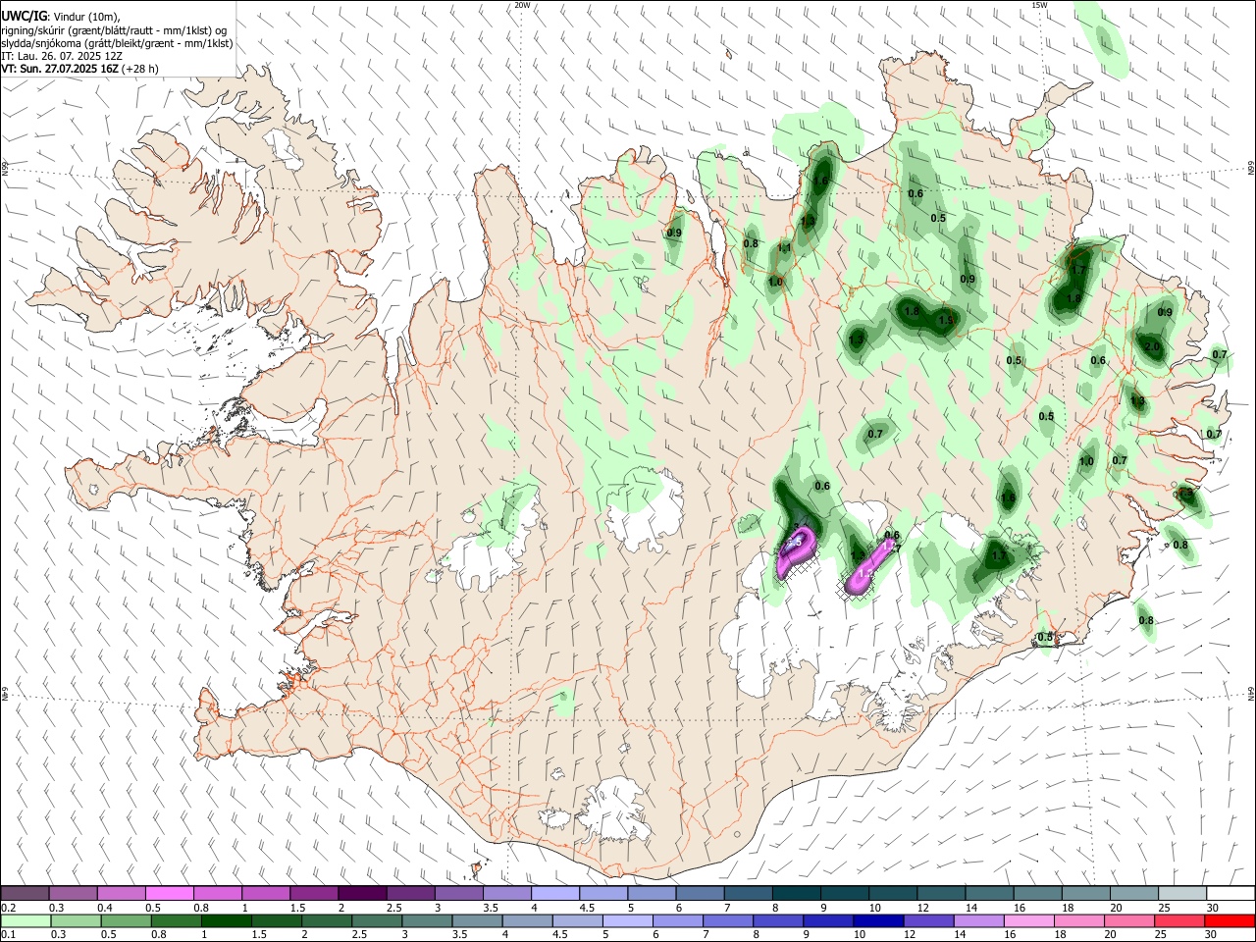Viewport: 1256px width, 942px height.
Task: Click the light periwinkle swatch at 4 in the snow legend
Action: tap(555, 893)
